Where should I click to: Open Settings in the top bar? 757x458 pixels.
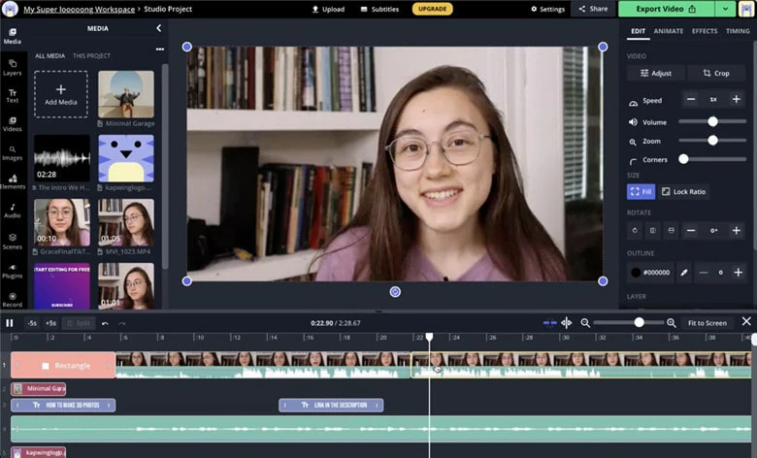547,9
